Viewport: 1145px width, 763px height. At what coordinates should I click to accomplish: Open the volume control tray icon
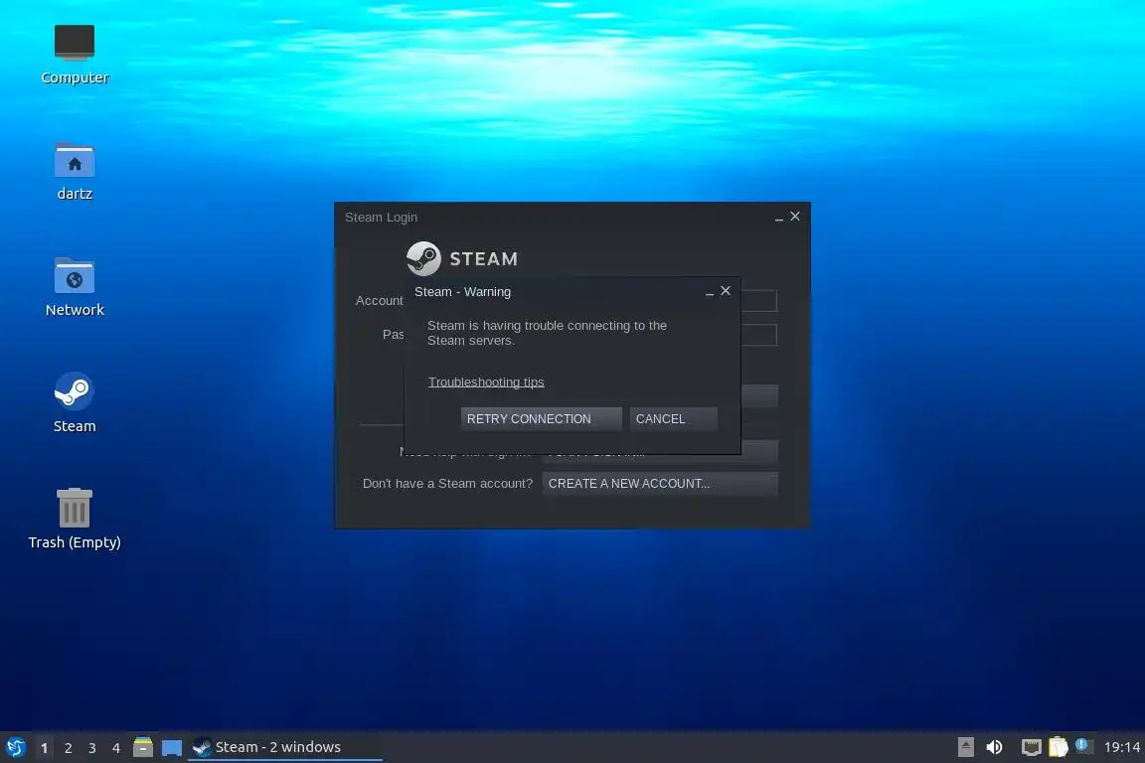(x=994, y=747)
